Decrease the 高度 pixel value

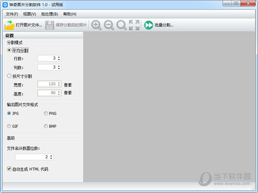pyautogui.click(x=59, y=94)
